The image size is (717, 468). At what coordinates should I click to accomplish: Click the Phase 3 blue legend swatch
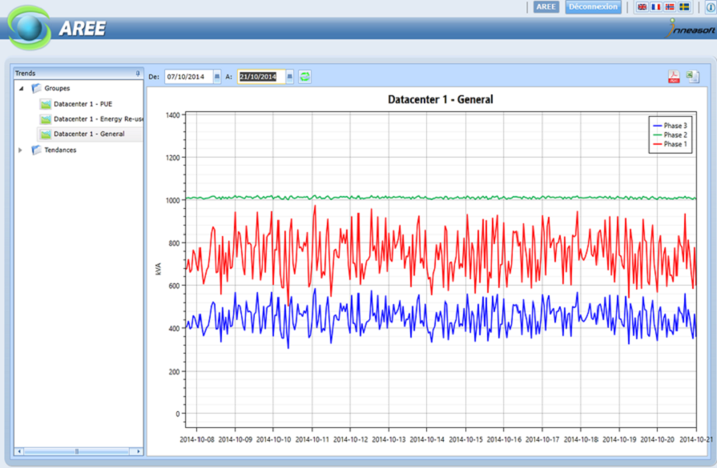tap(658, 126)
